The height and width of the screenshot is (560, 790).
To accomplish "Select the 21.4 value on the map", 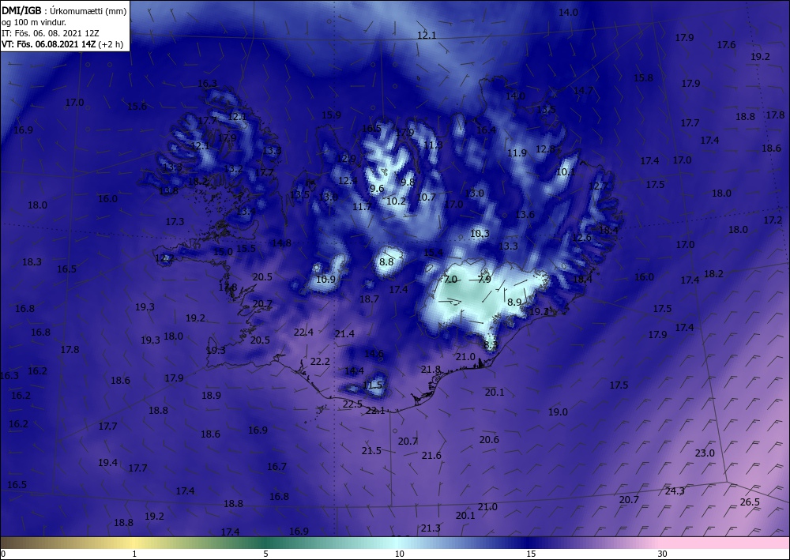I will [x=344, y=334].
